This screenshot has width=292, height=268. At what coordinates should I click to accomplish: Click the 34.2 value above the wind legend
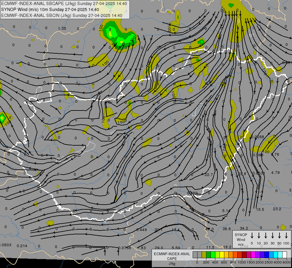point(244,228)
